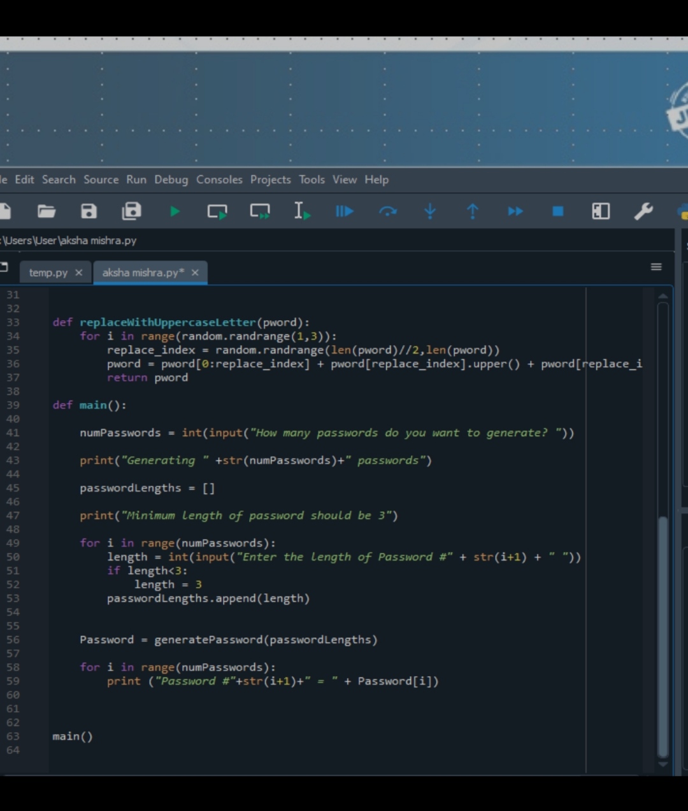Screen dimensions: 688x811
Task: Click the main() call on line 63
Action: pyautogui.click(x=73, y=737)
